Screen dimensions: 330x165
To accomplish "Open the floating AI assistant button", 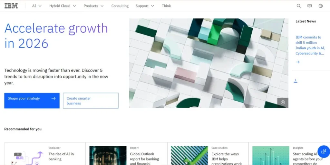I will pos(324,151).
